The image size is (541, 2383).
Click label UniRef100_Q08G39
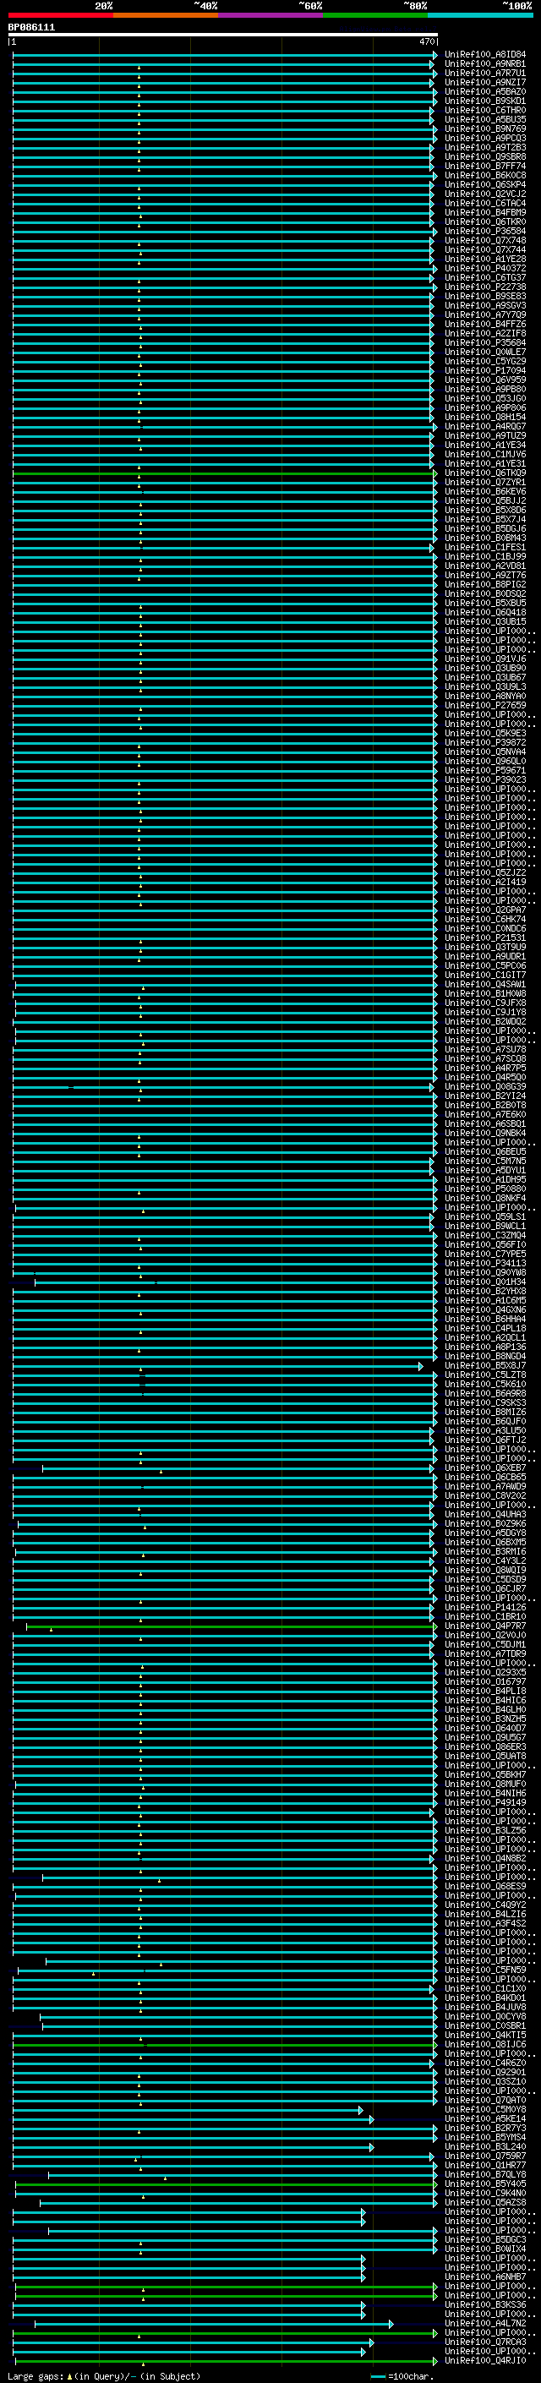(x=485, y=1086)
